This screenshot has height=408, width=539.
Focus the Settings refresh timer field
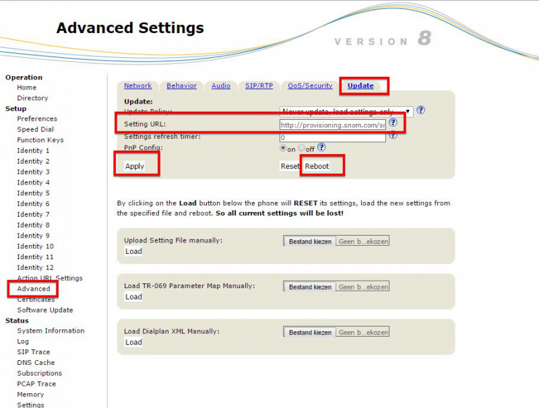pos(333,137)
